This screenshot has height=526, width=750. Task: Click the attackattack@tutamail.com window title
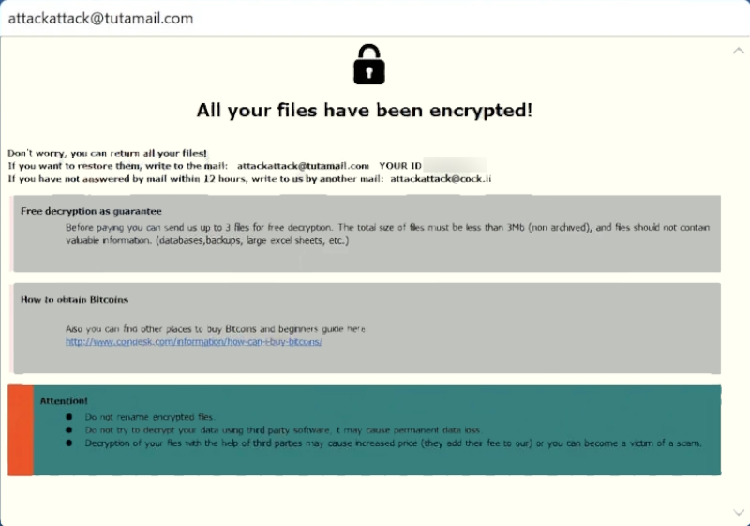pyautogui.click(x=100, y=18)
